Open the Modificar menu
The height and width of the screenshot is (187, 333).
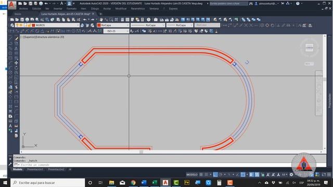[x=121, y=9]
